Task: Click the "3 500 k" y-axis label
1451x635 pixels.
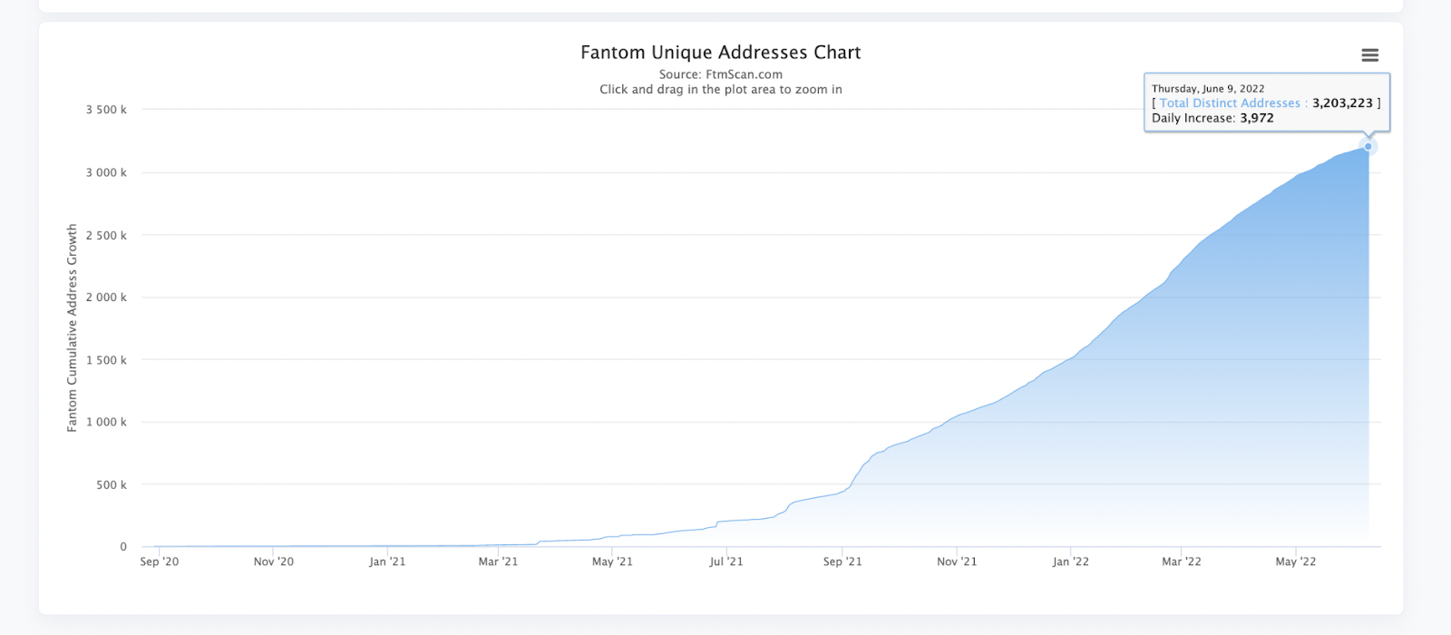Action: click(x=106, y=110)
